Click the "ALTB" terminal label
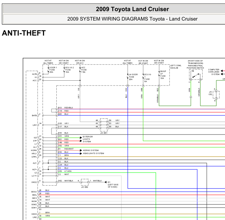225x220 pixels. [x=34, y=74]
